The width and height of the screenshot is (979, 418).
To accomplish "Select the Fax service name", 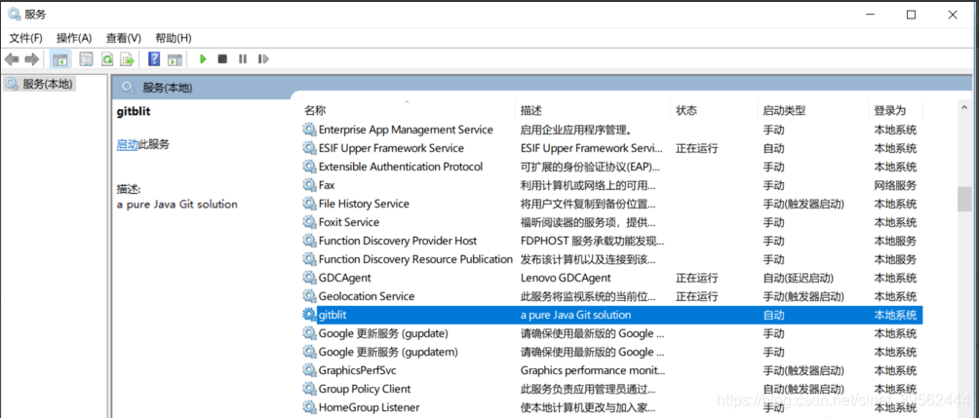I will [x=327, y=185].
